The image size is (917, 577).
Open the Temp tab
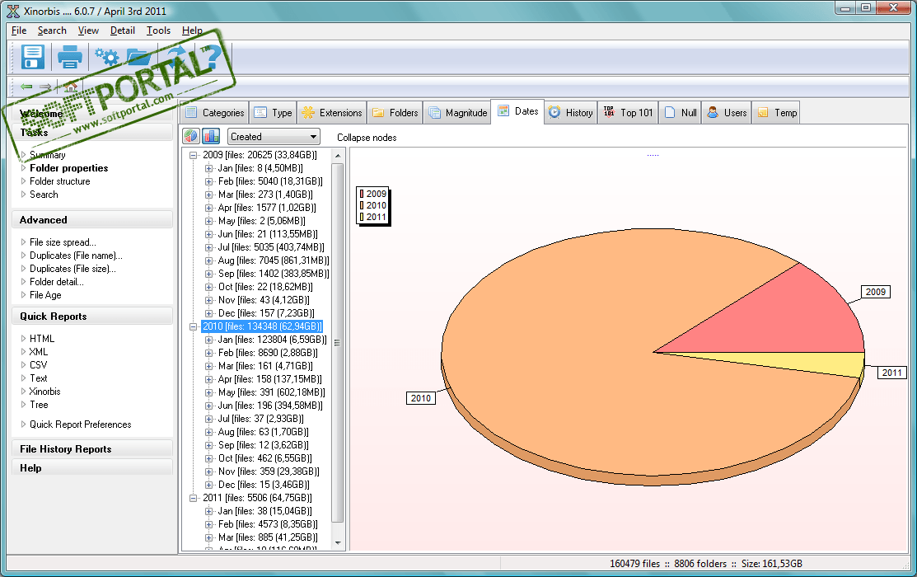coord(777,112)
